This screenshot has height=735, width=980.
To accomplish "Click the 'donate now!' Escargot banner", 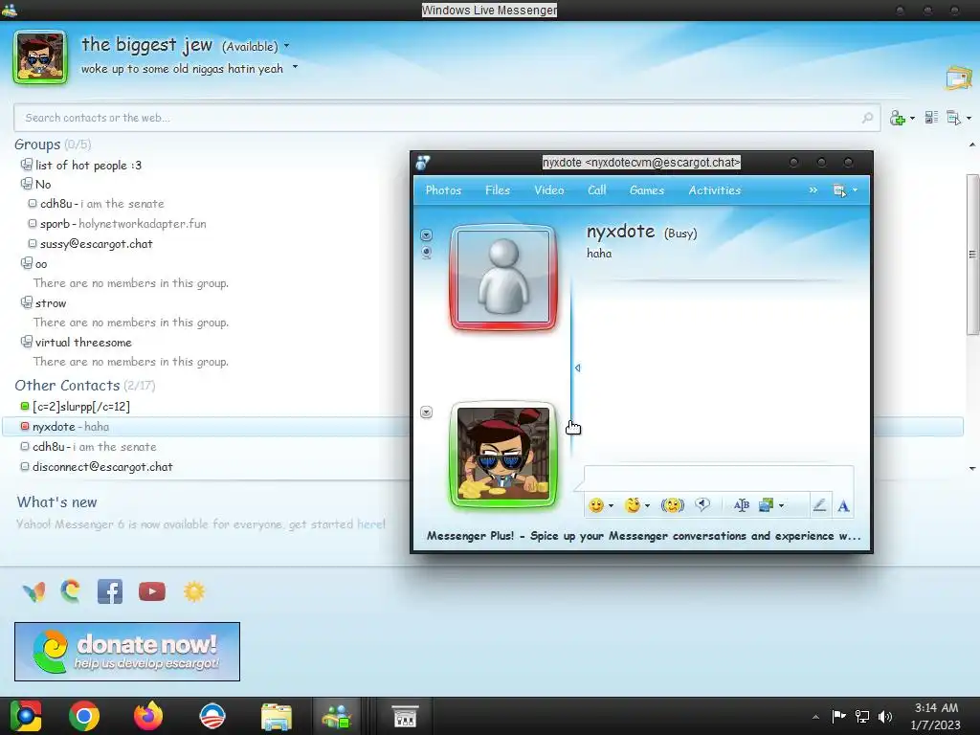I will tap(127, 651).
